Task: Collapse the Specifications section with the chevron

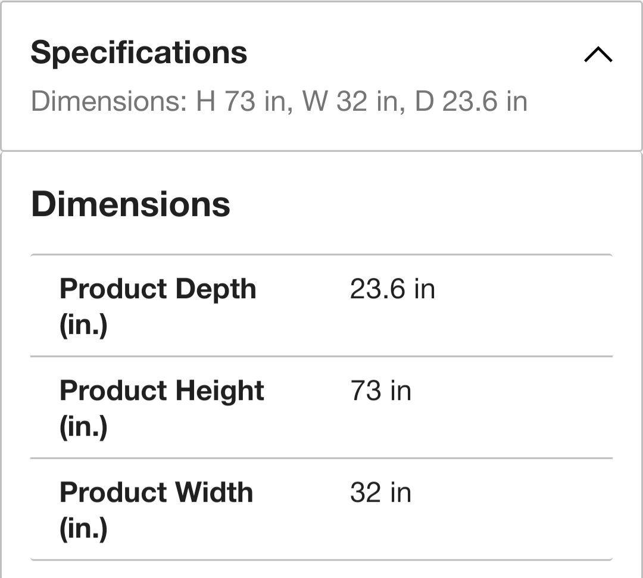Action: click(598, 55)
